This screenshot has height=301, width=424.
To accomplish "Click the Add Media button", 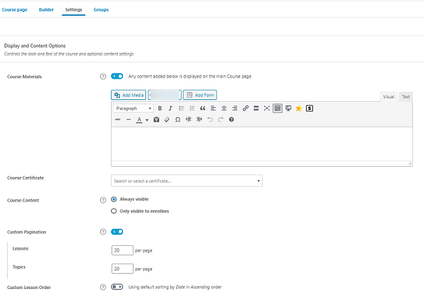I will pyautogui.click(x=128, y=95).
